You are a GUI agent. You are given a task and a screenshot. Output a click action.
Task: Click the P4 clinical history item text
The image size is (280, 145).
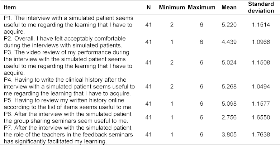click(69, 87)
